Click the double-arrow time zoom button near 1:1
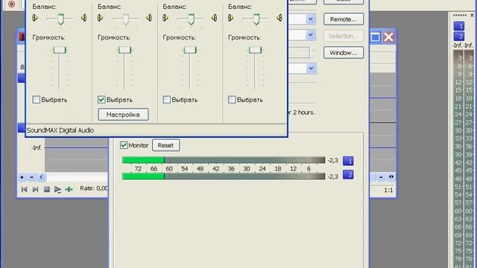477x268 pixels. pos(391,176)
